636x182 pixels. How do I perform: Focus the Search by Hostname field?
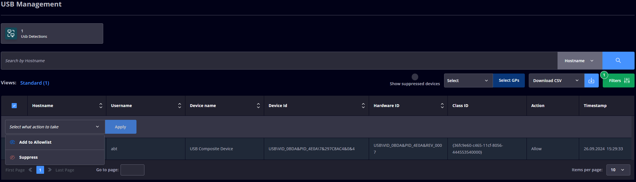(x=279, y=60)
